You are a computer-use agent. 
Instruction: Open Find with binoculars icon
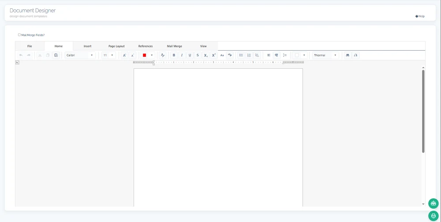[x=348, y=55]
